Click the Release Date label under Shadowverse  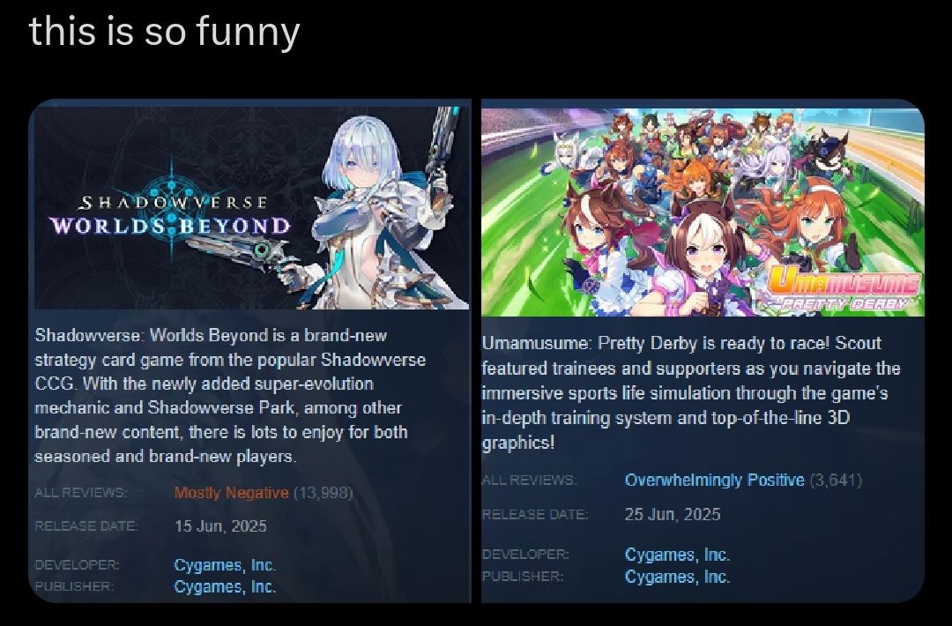pyautogui.click(x=86, y=525)
